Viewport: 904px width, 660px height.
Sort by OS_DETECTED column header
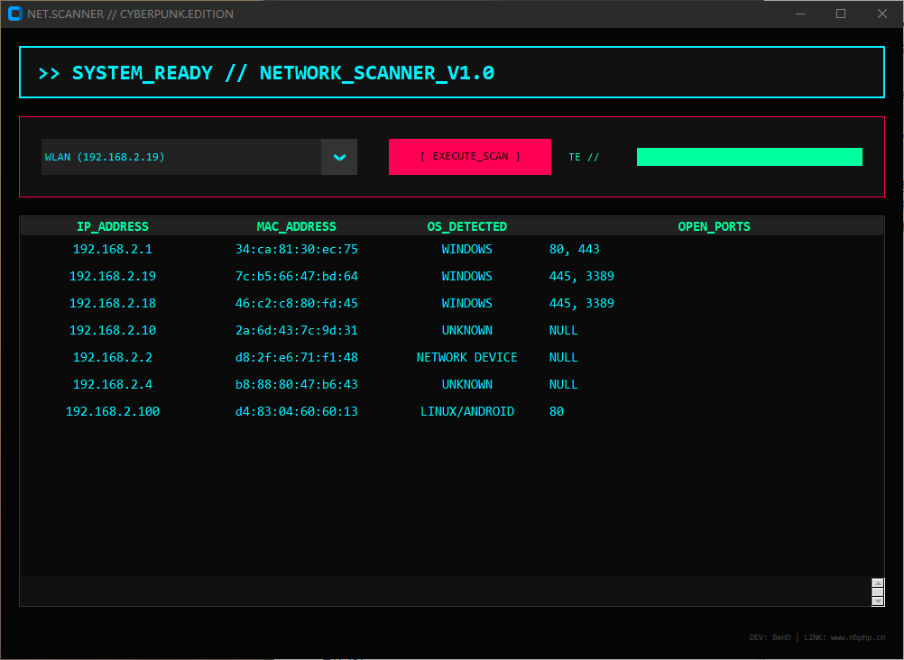pyautogui.click(x=467, y=226)
